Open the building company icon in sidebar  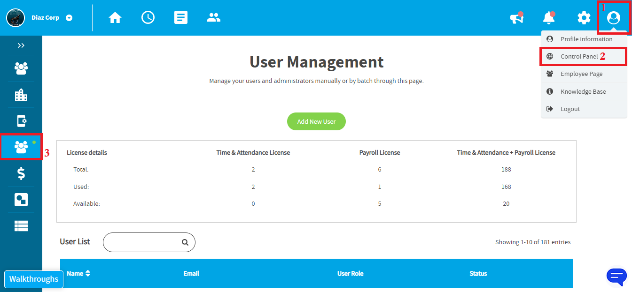(x=21, y=95)
